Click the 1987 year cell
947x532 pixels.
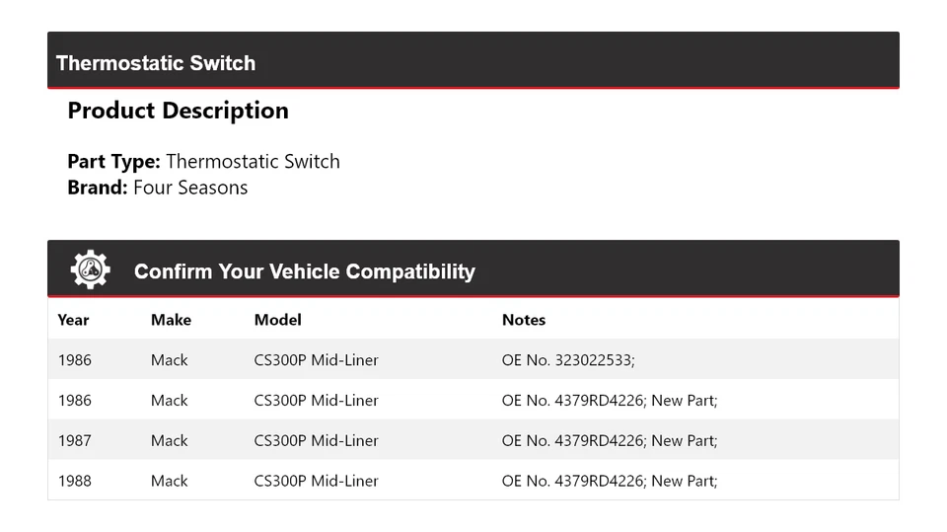click(74, 440)
